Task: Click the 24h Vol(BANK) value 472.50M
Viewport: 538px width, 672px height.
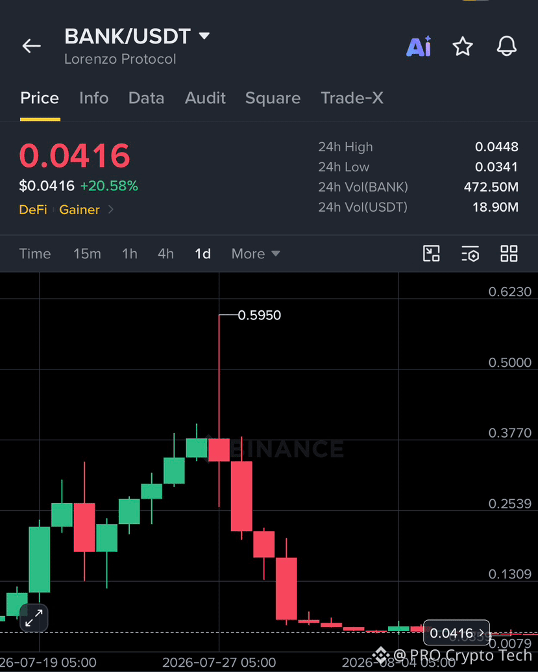Action: coord(491,187)
